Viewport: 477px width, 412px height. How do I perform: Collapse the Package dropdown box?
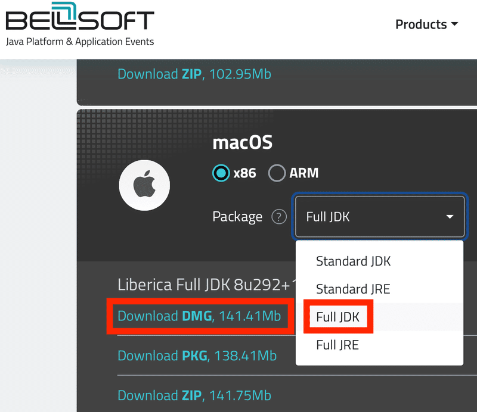click(x=378, y=217)
